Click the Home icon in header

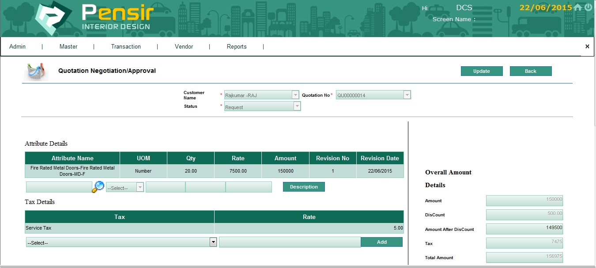pos(577,8)
